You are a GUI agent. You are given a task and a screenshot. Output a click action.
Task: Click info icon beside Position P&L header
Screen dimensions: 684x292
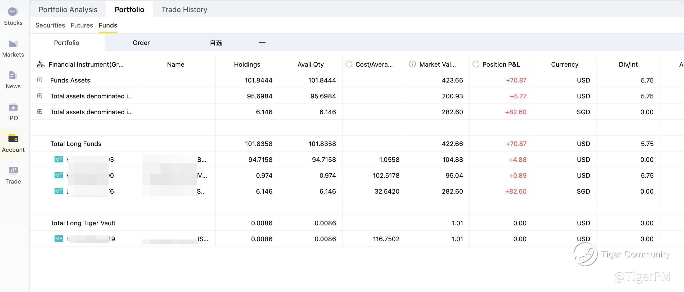(x=476, y=64)
